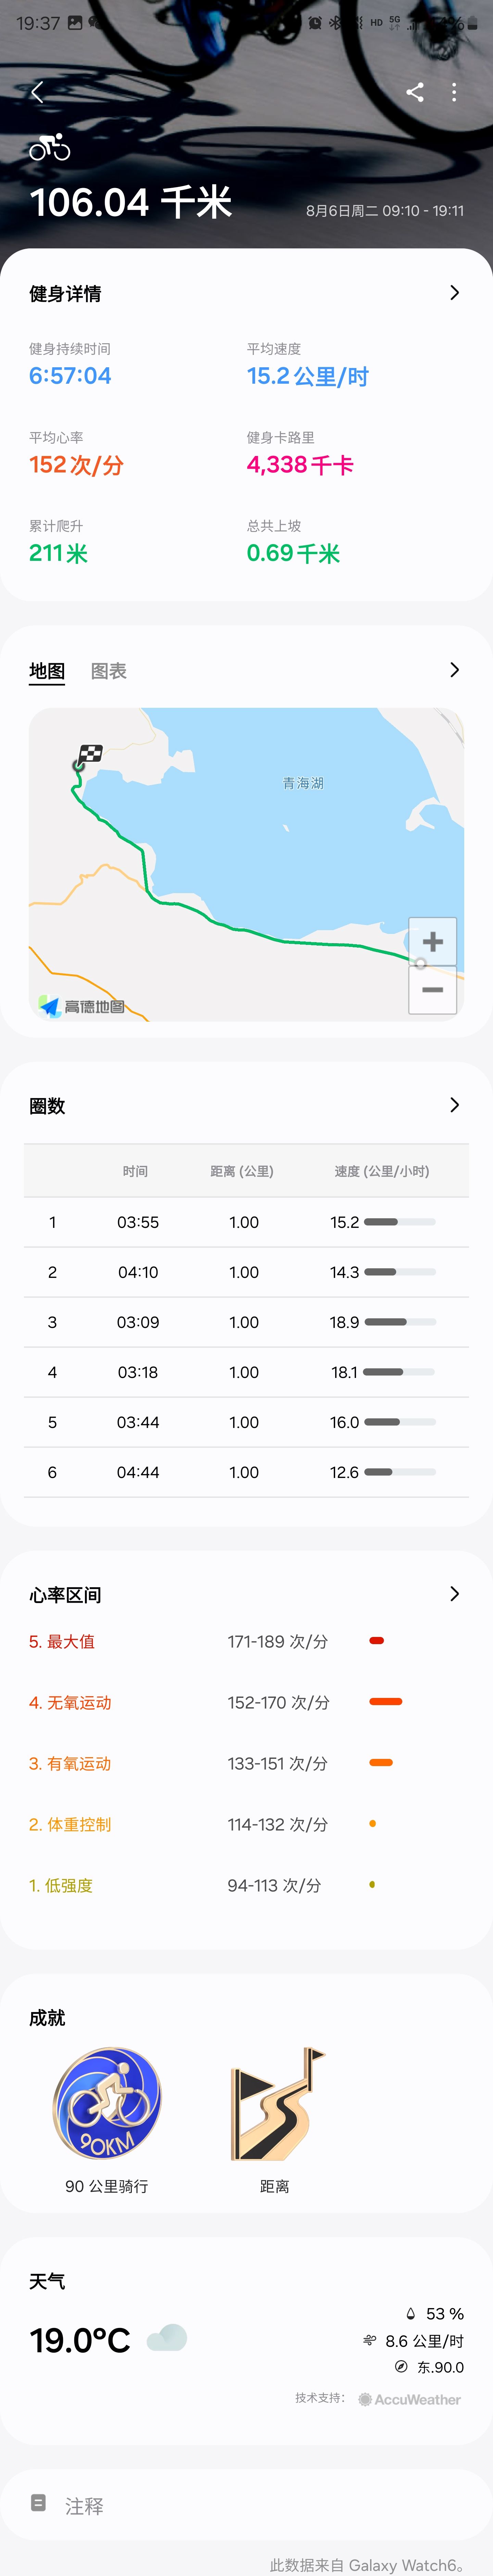Tap the cycling activity icon

pyautogui.click(x=49, y=148)
